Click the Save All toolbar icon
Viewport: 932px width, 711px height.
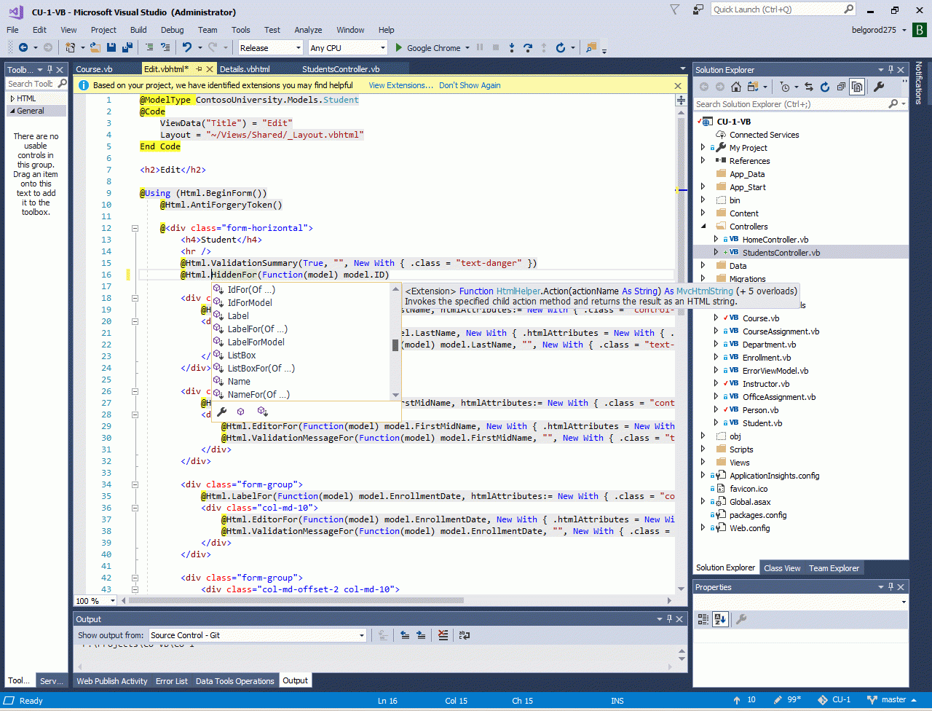click(x=127, y=47)
